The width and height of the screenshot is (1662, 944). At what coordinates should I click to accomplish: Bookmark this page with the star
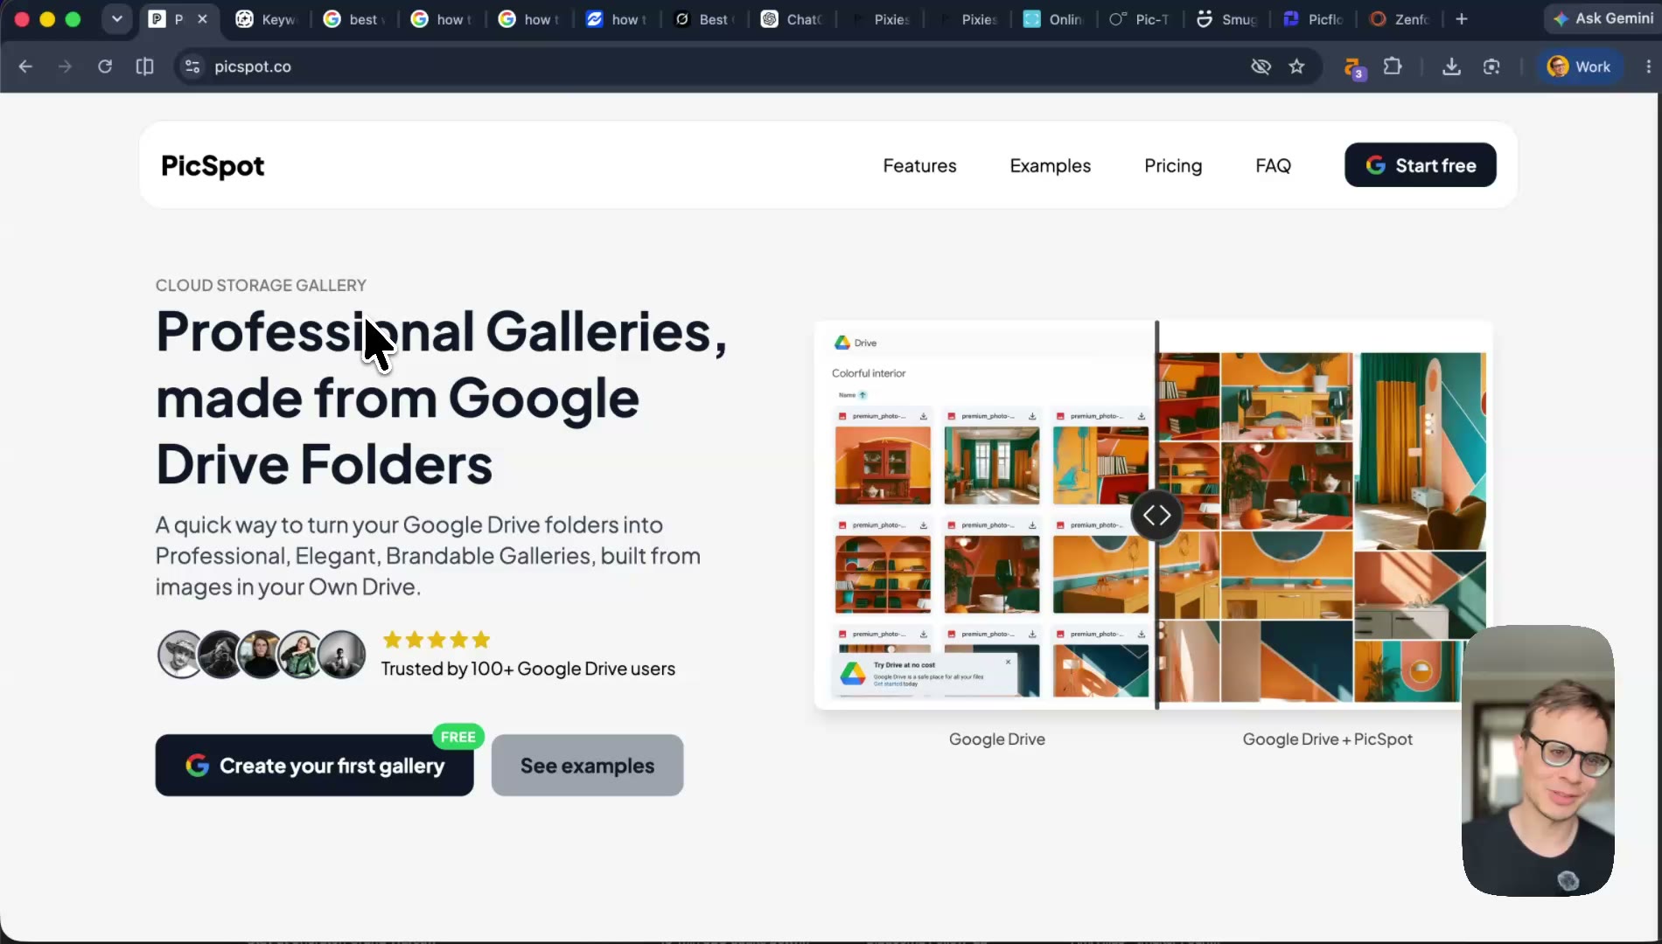click(1296, 66)
